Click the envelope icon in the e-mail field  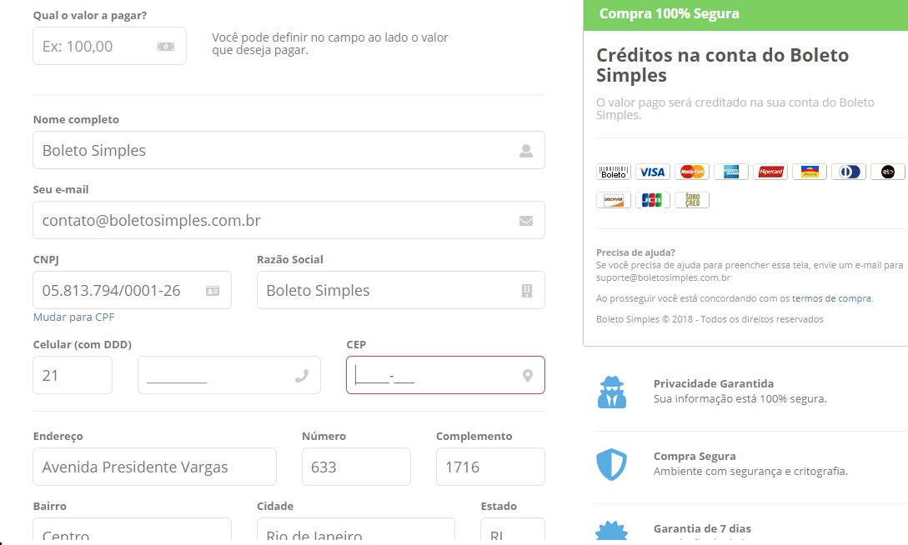click(x=526, y=221)
